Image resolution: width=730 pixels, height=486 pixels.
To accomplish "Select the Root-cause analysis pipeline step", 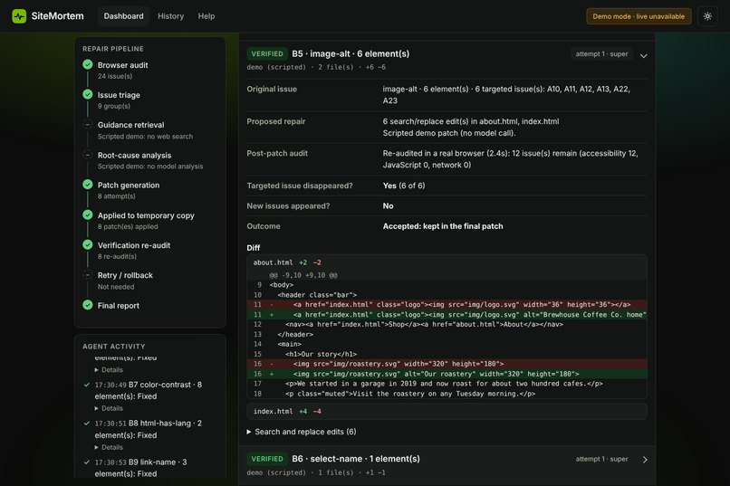I will pyautogui.click(x=150, y=160).
